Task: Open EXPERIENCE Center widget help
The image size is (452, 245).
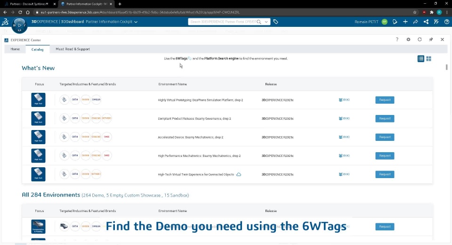Action: [x=397, y=40]
